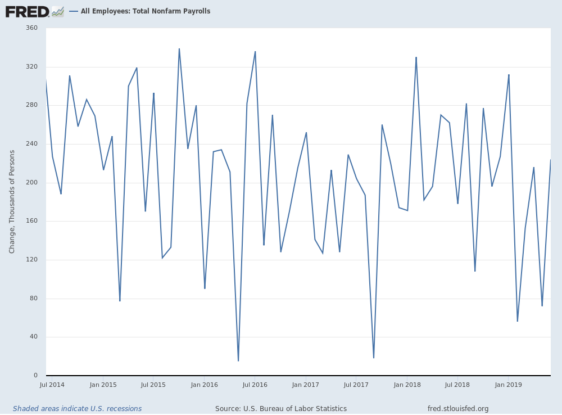Open the fred.stlouisfed.org link
Viewport: 562px width, 415px height.
[458, 409]
